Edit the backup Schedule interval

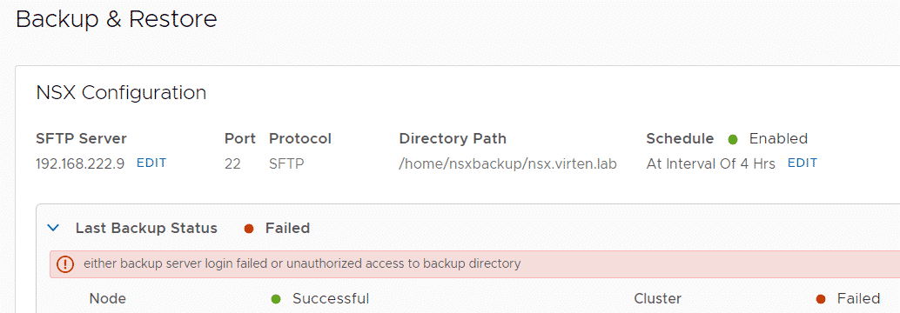803,163
